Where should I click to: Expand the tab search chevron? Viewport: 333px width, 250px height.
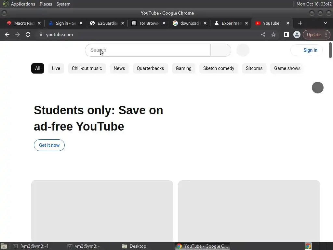point(325,23)
